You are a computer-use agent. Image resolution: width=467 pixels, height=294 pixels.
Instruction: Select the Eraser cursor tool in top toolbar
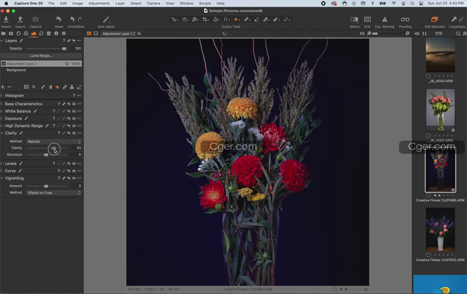point(256,19)
